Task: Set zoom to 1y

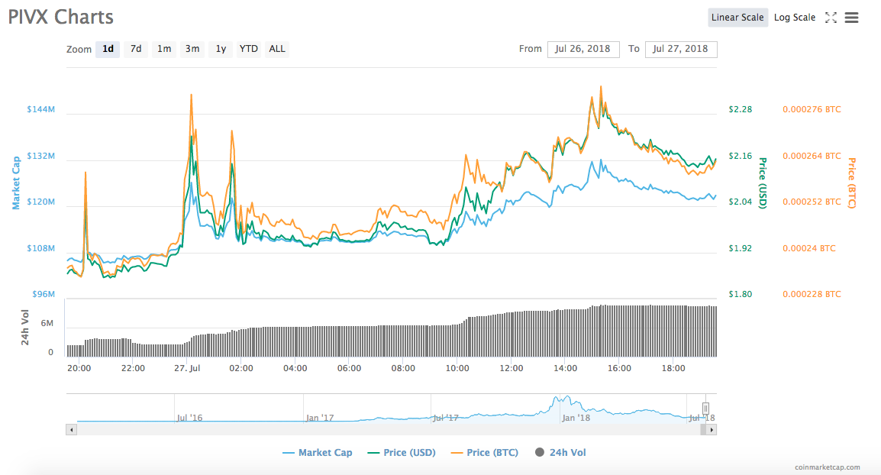Action: [x=221, y=49]
